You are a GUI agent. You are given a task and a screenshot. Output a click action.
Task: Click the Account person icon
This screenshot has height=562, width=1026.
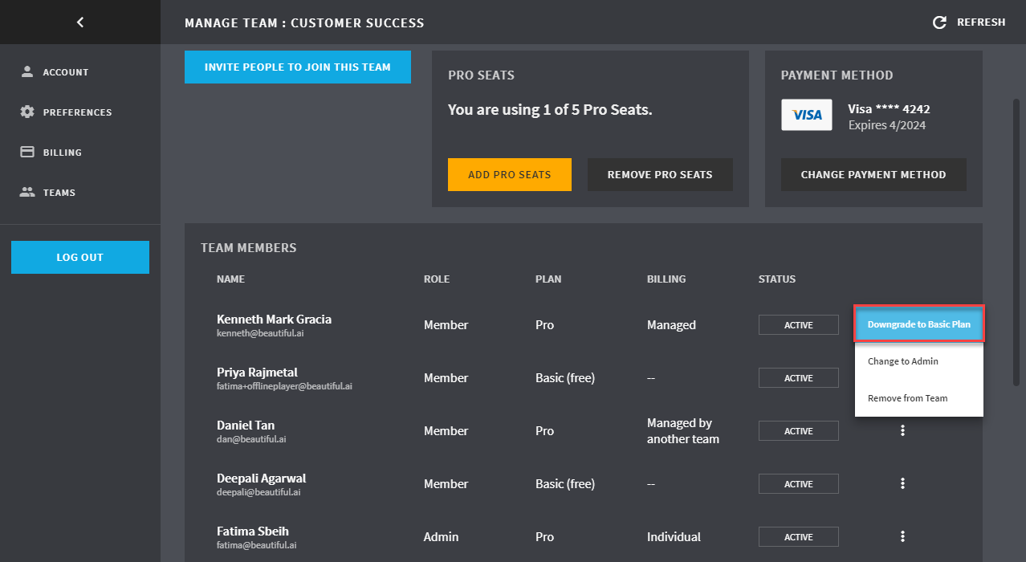(x=27, y=71)
